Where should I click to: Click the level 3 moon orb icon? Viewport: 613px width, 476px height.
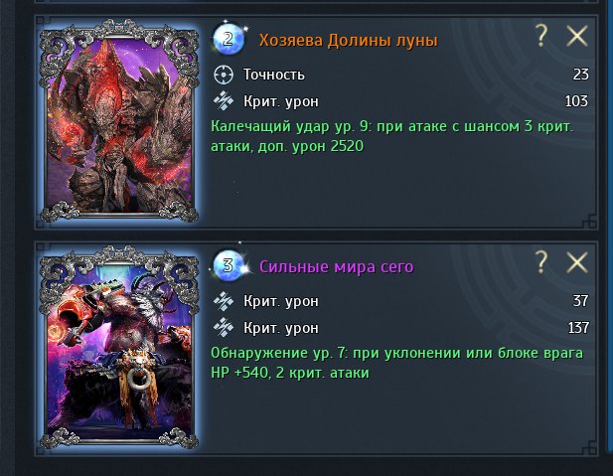point(230,265)
